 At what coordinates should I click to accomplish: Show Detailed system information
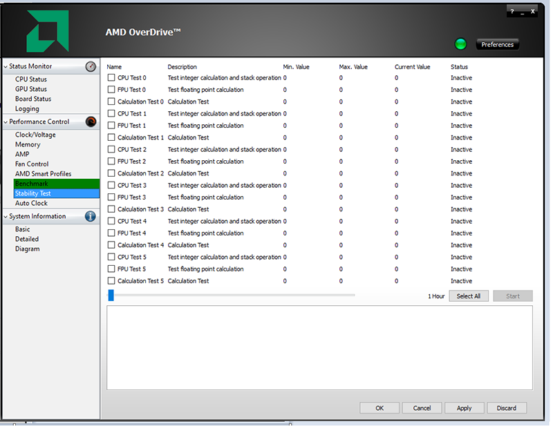[27, 240]
